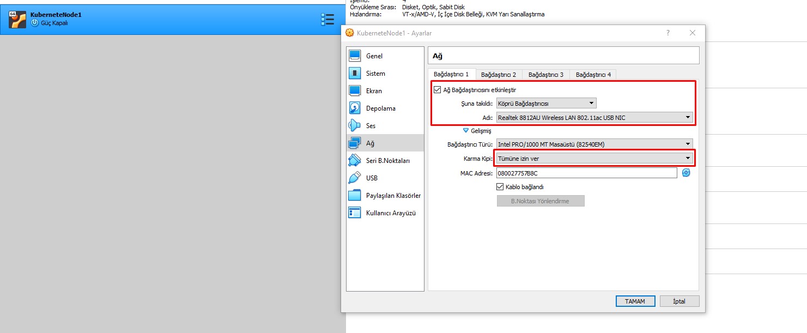Open the Ses audio settings

point(385,126)
